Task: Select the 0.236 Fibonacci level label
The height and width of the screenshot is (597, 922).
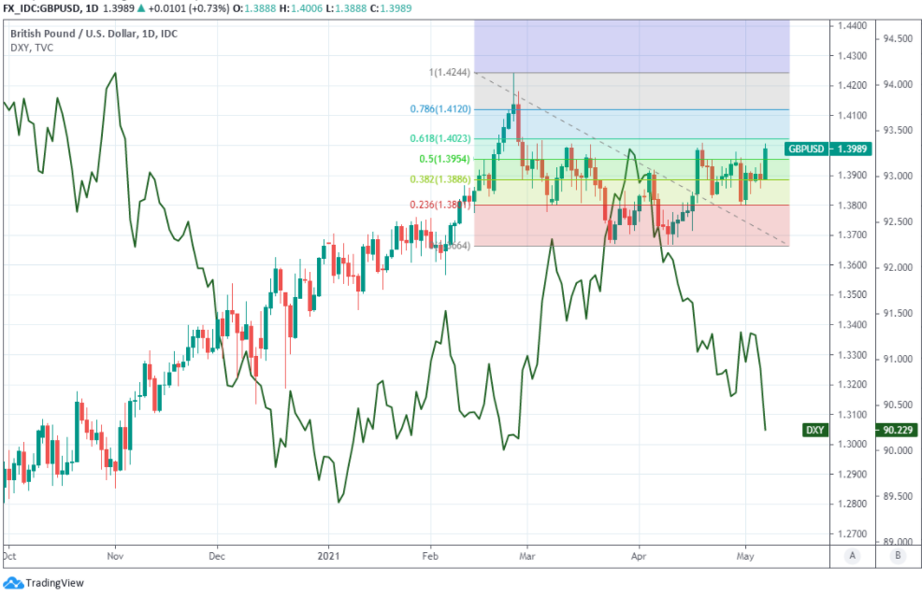Action: (x=445, y=206)
